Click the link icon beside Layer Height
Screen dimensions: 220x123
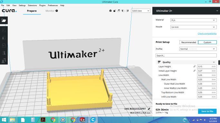click(195, 67)
